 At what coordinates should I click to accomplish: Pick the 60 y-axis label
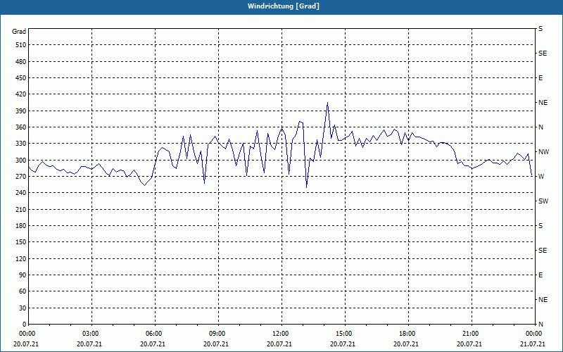[x=23, y=291]
